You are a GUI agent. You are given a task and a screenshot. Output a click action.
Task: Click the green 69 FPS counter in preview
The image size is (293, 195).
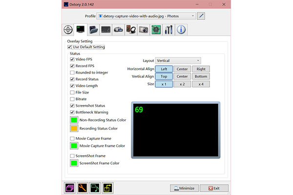(139, 110)
